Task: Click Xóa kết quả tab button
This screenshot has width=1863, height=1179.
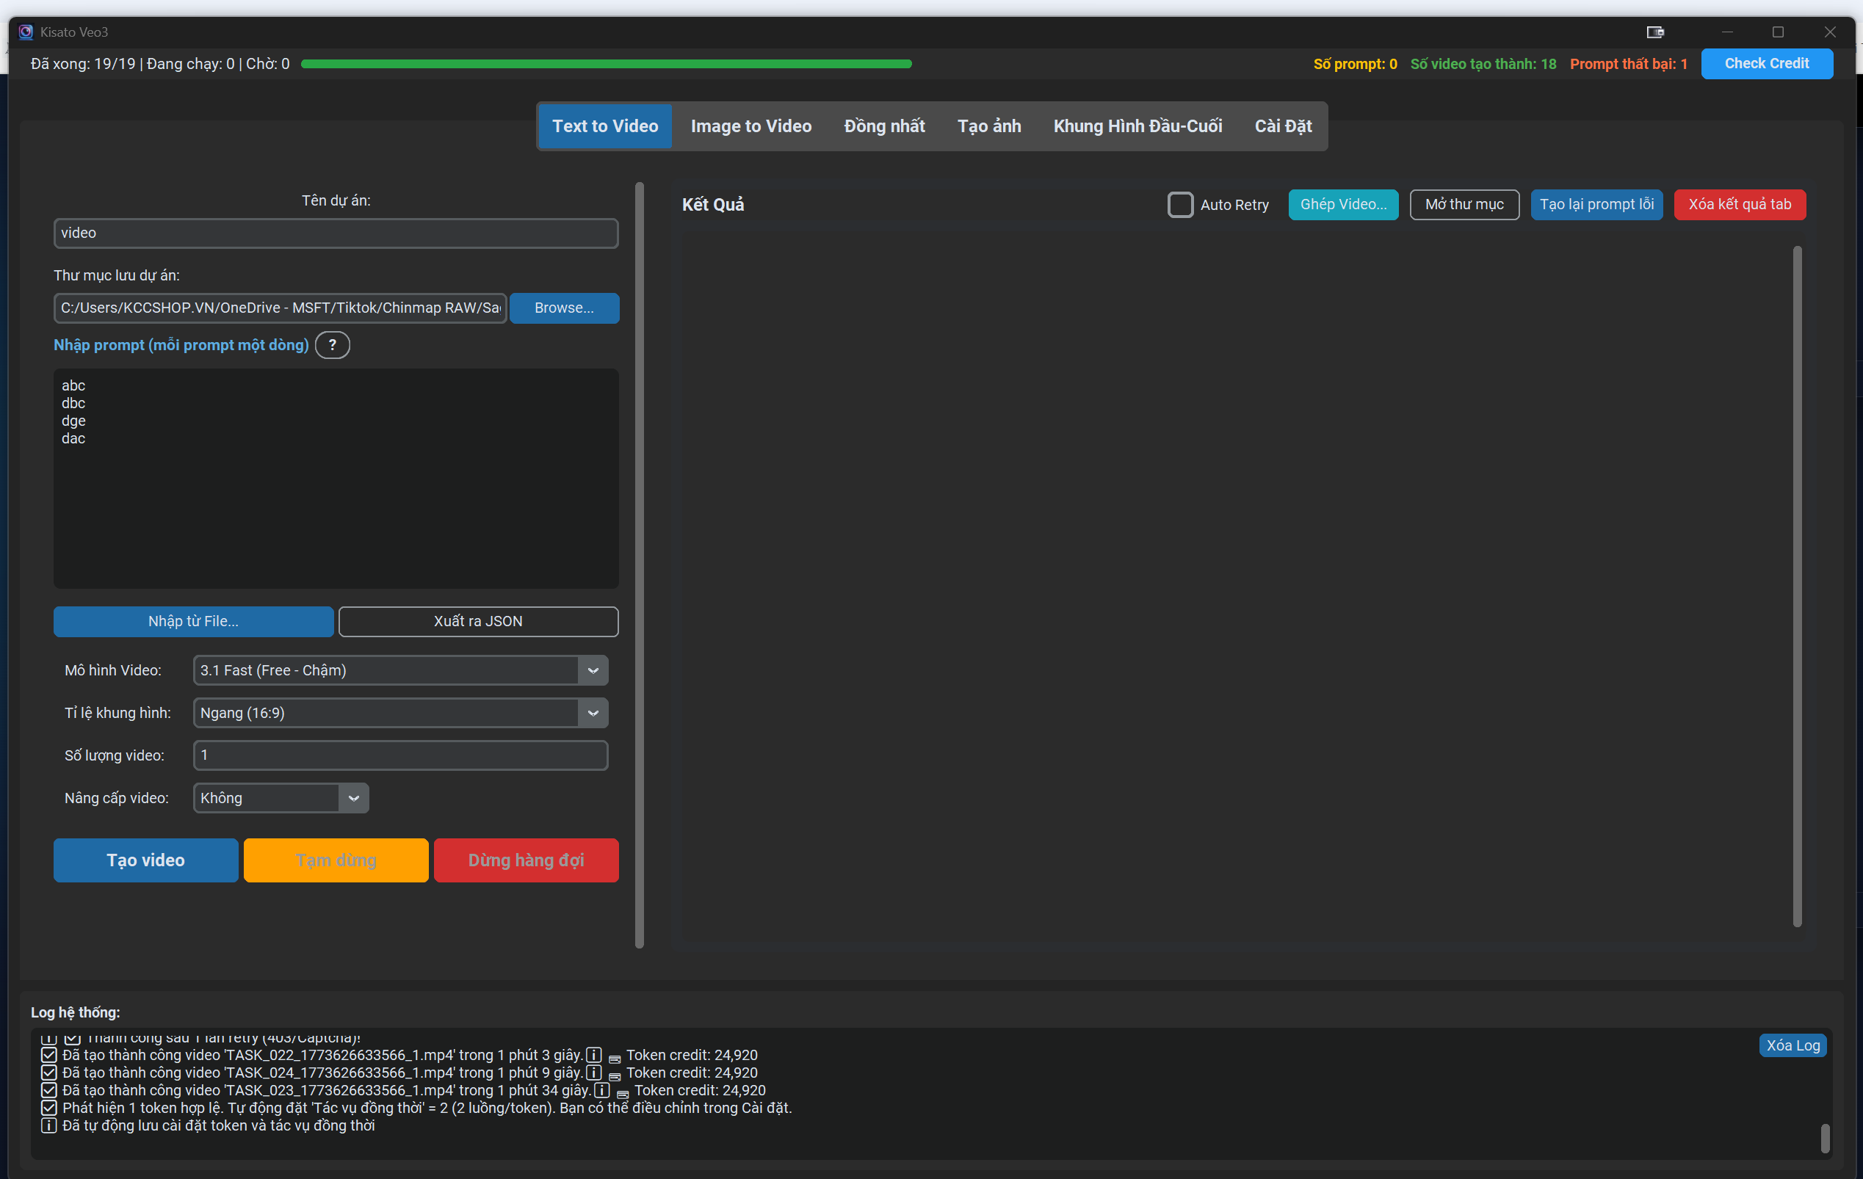Action: tap(1739, 205)
